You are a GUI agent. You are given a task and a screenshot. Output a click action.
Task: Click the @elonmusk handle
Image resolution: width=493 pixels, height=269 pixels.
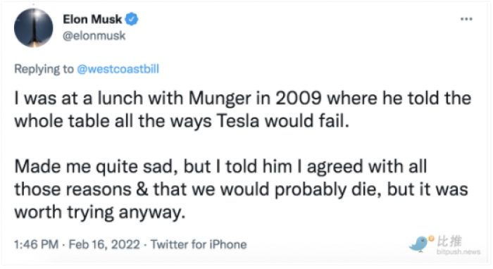tap(94, 36)
